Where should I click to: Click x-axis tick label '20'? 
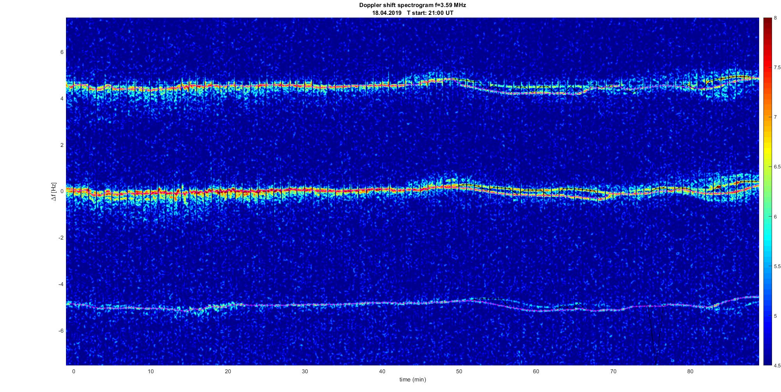[x=228, y=371]
